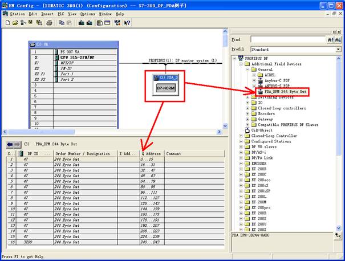Click the search-down binoculars icon beside Find
Viewport: 345px width, 261px height.
338,40
